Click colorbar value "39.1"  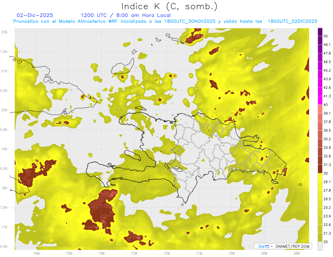[327, 113]
